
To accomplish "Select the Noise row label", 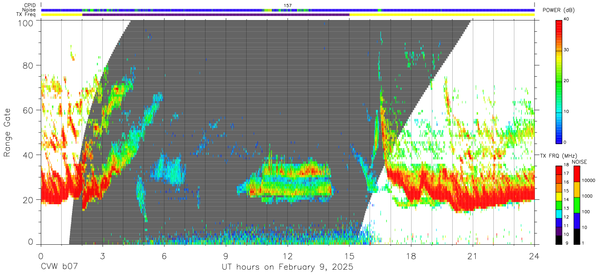I will (30, 10).
